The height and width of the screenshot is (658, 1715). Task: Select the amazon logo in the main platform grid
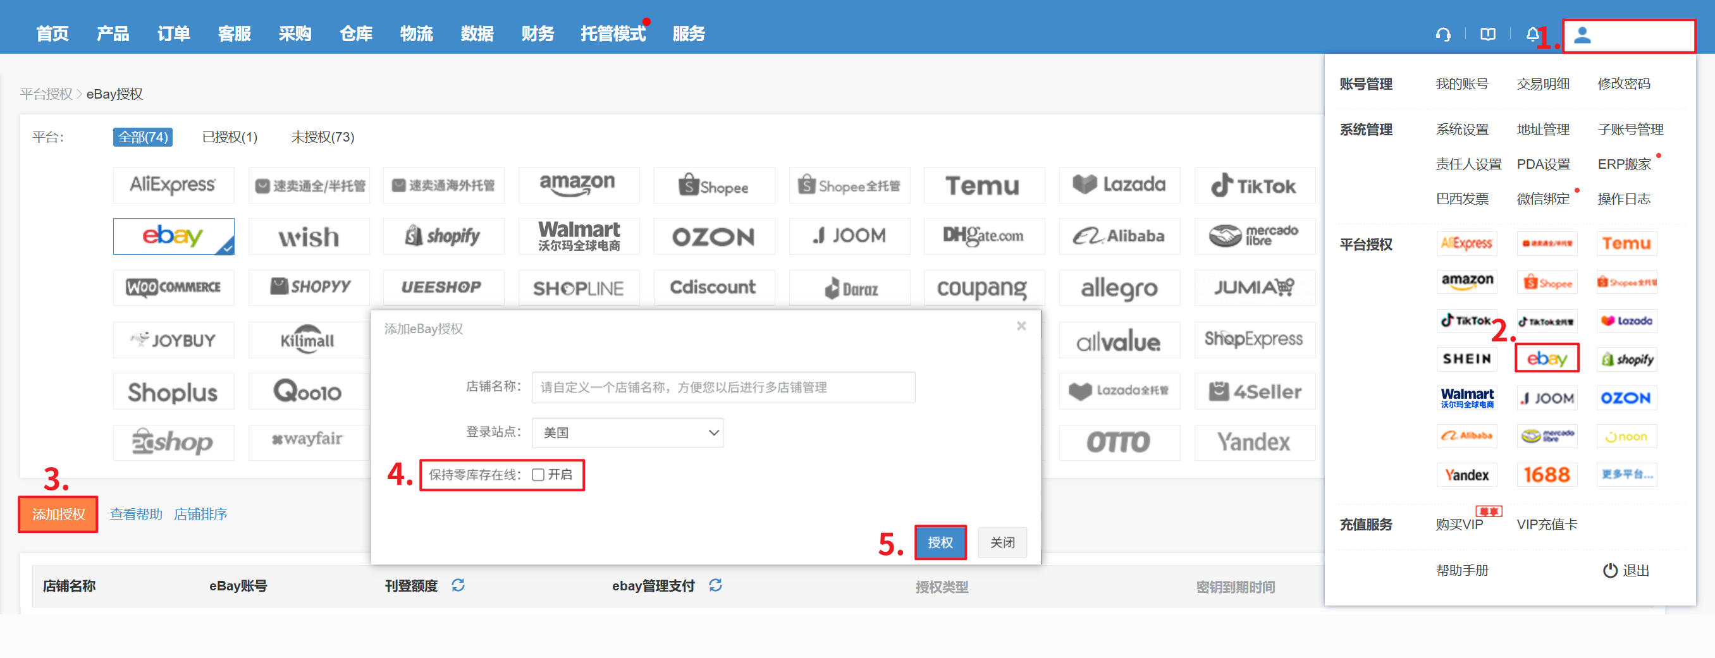pyautogui.click(x=578, y=185)
